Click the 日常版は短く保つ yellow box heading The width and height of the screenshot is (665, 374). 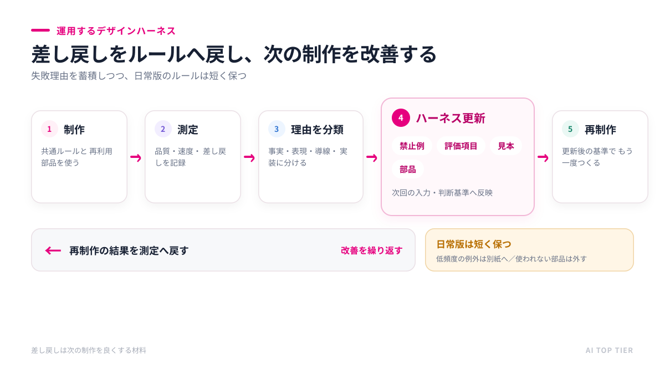474,244
